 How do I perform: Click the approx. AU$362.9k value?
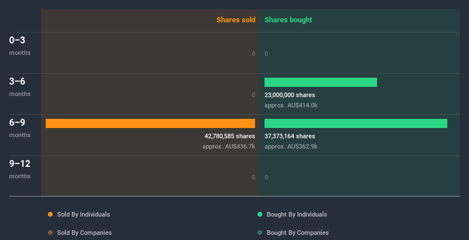291,146
